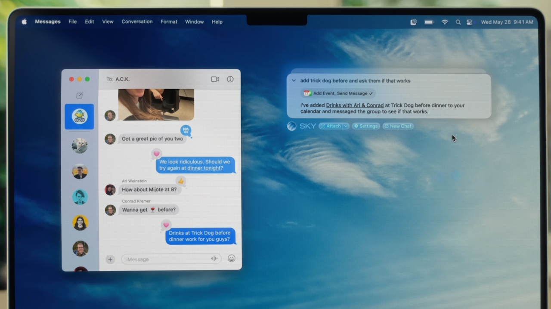The height and width of the screenshot is (309, 551).
Task: Click 'Got a great pic of you two' message
Action: 152,139
